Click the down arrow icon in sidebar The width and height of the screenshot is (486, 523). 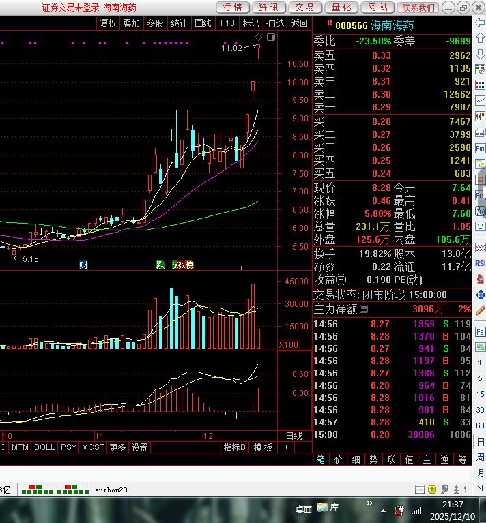tap(480, 54)
